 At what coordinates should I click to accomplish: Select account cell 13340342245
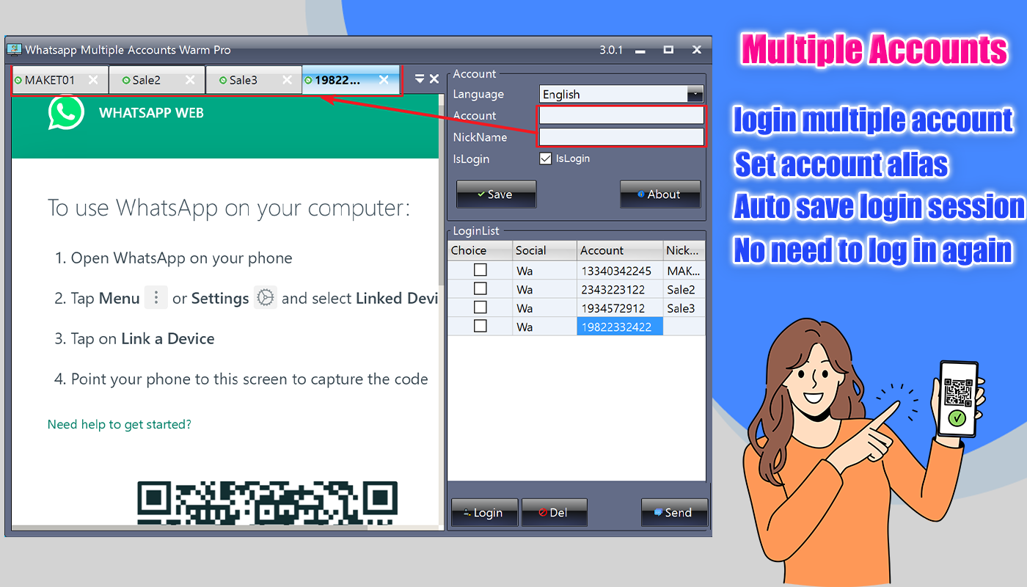point(620,271)
